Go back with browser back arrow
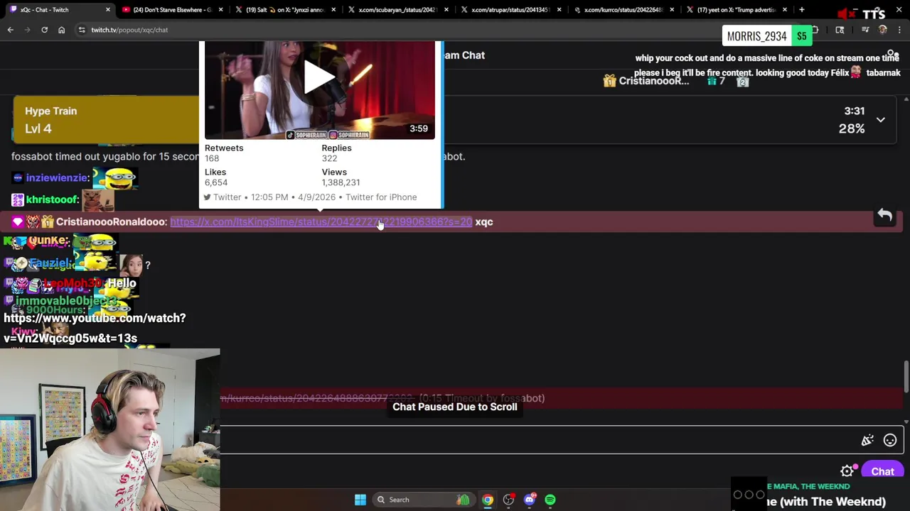This screenshot has height=511, width=910. 11,30
